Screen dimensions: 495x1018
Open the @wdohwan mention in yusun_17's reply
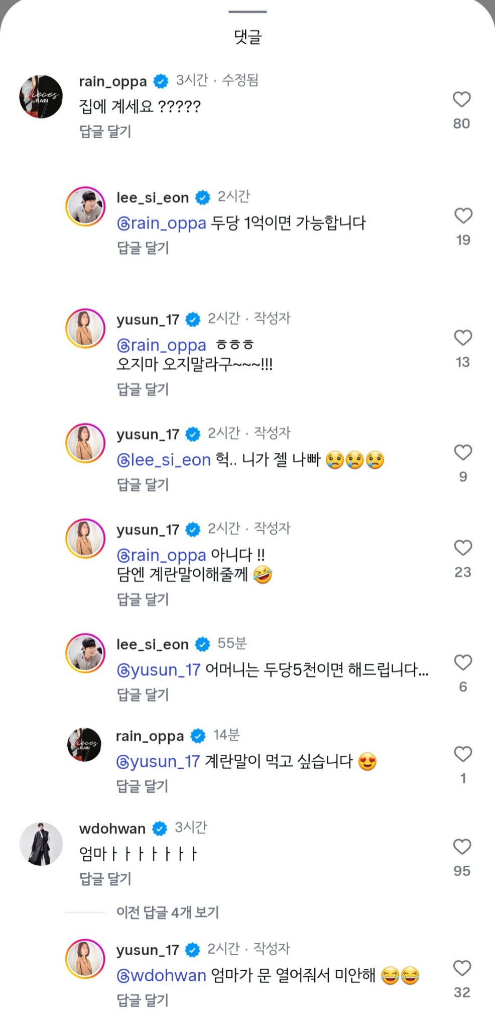click(x=161, y=975)
